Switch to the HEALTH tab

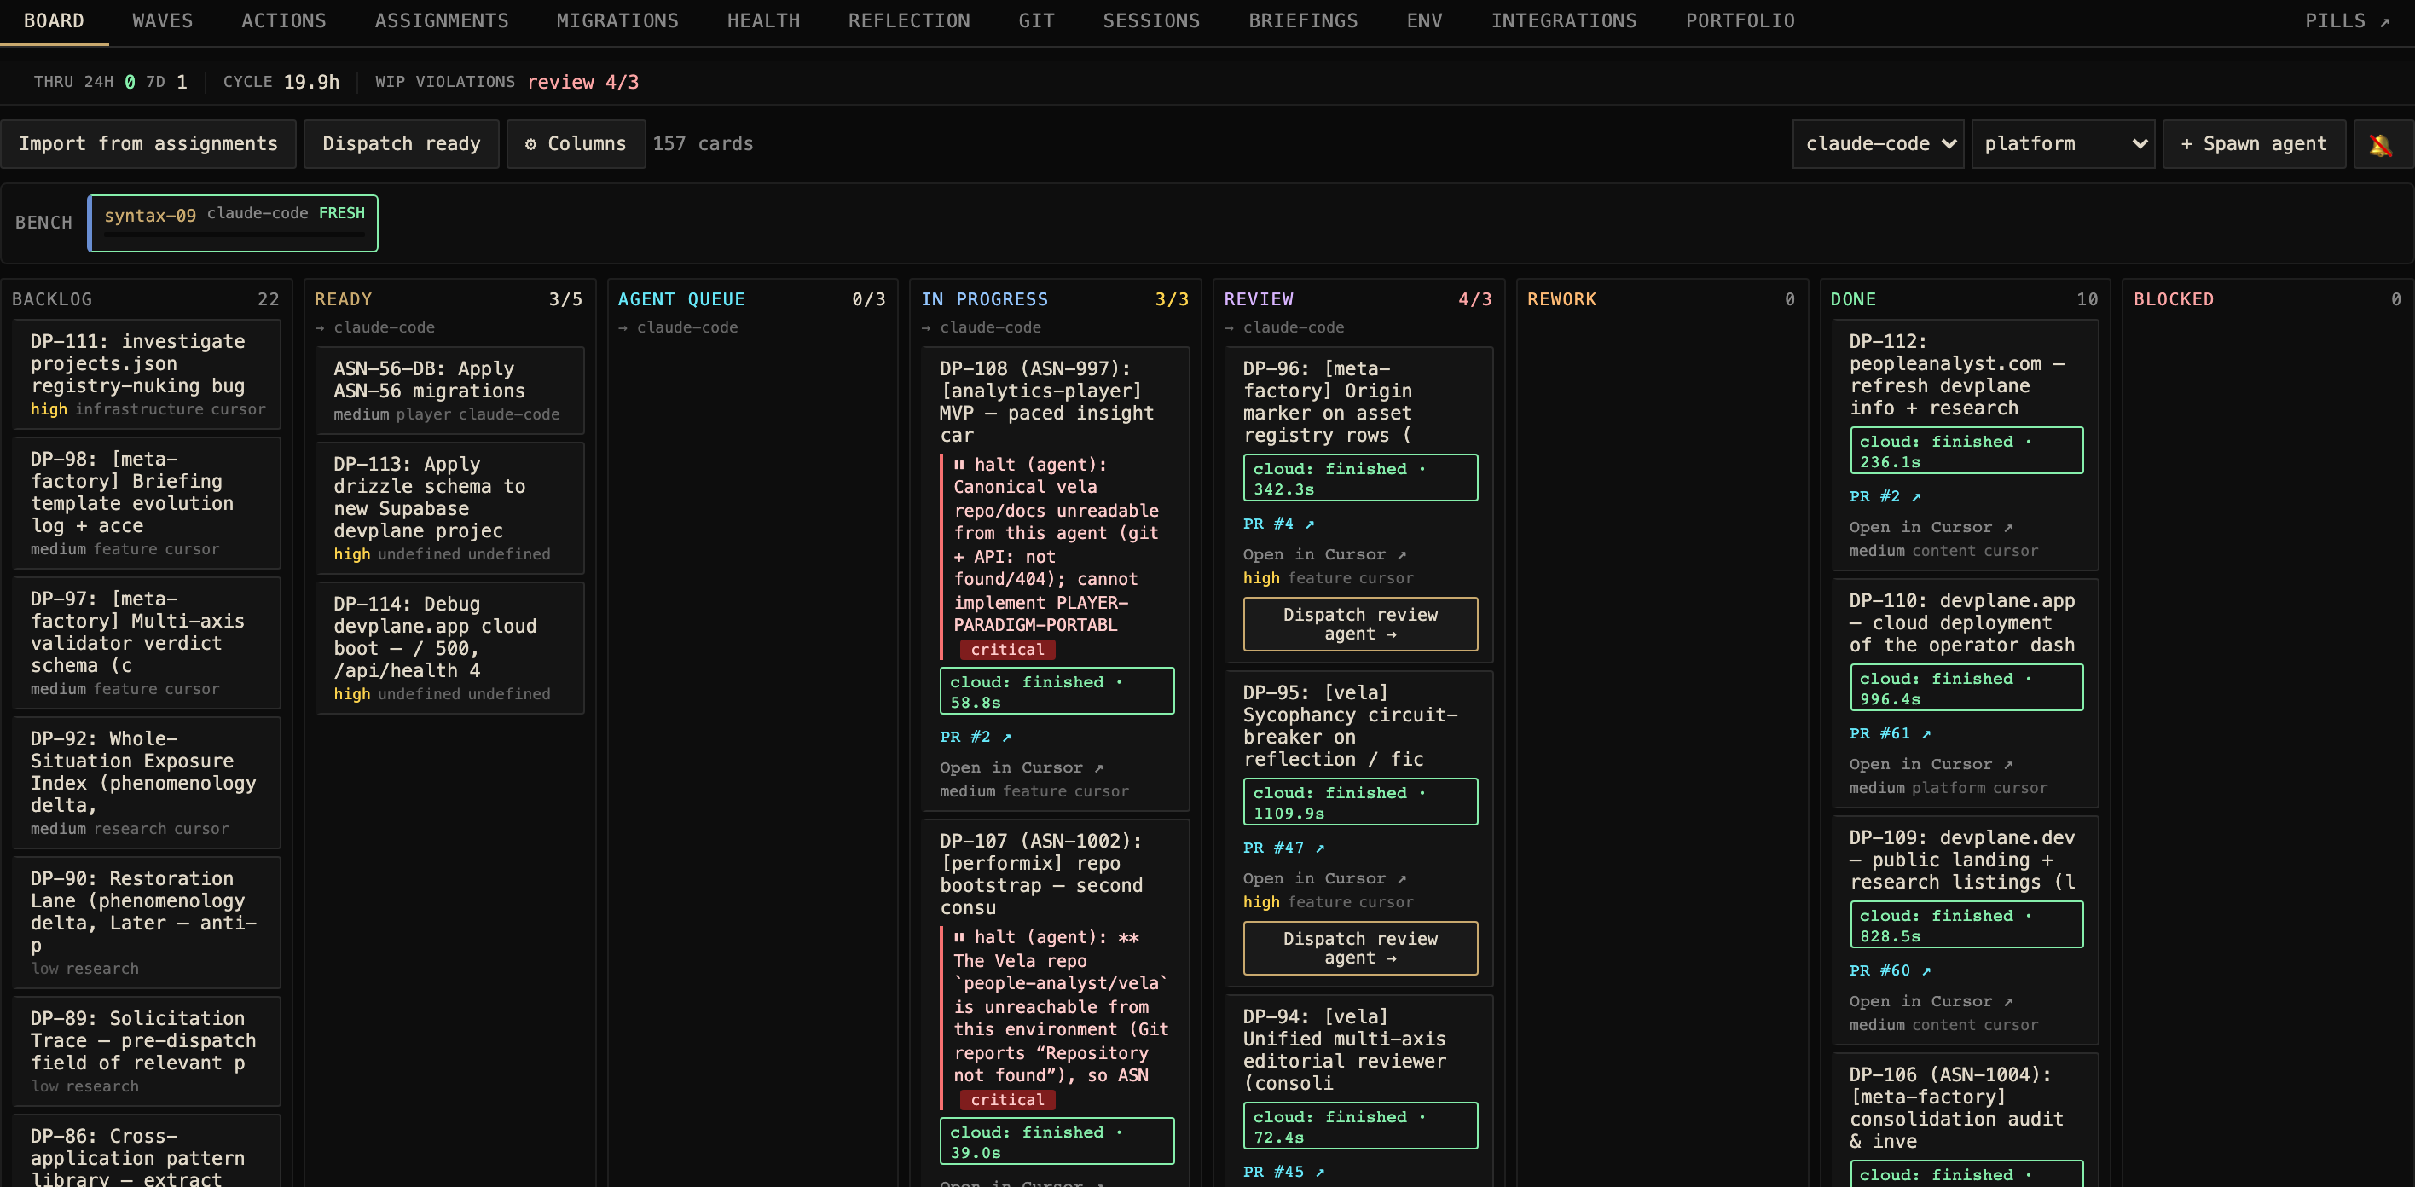(764, 20)
